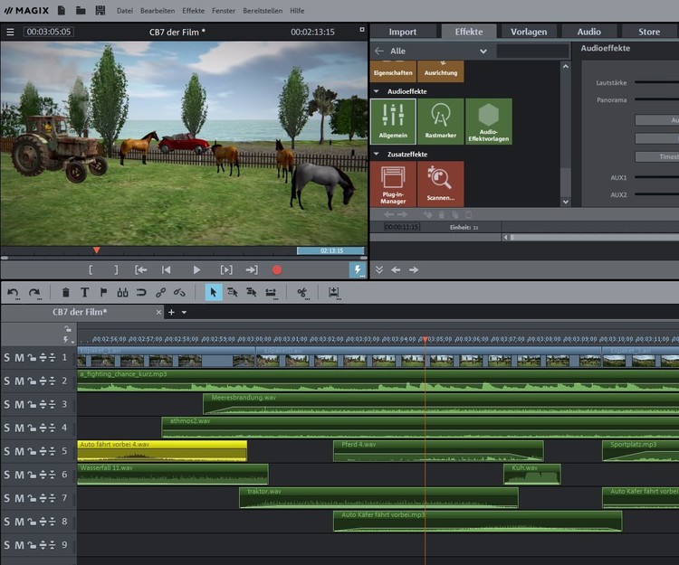The height and width of the screenshot is (565, 679).
Task: Adjust the Panorama slider
Action: coord(656,99)
